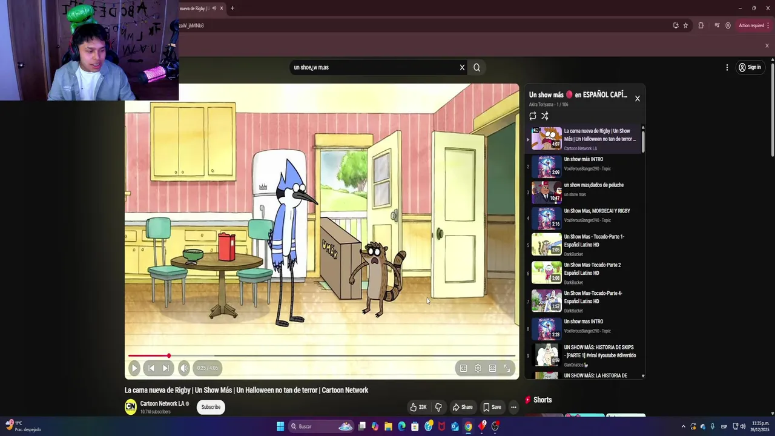775x436 pixels.
Task: Dislike the video thumbs-down icon
Action: pos(438,407)
